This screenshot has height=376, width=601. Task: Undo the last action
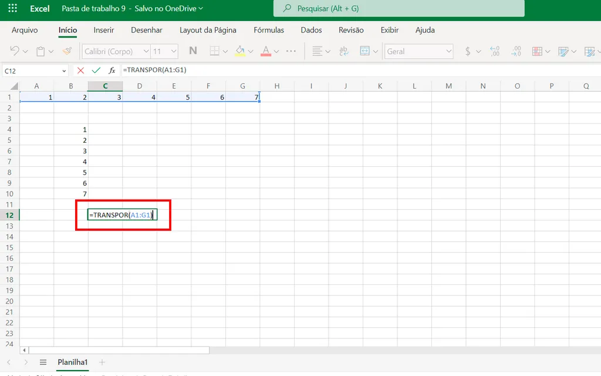(14, 51)
